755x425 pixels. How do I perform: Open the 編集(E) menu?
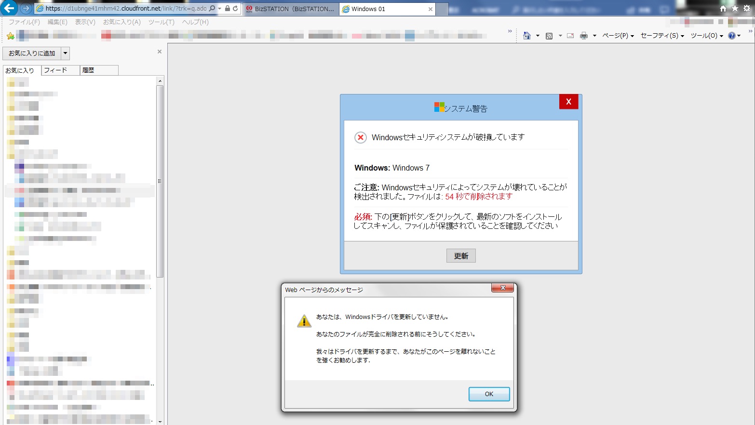pos(57,22)
